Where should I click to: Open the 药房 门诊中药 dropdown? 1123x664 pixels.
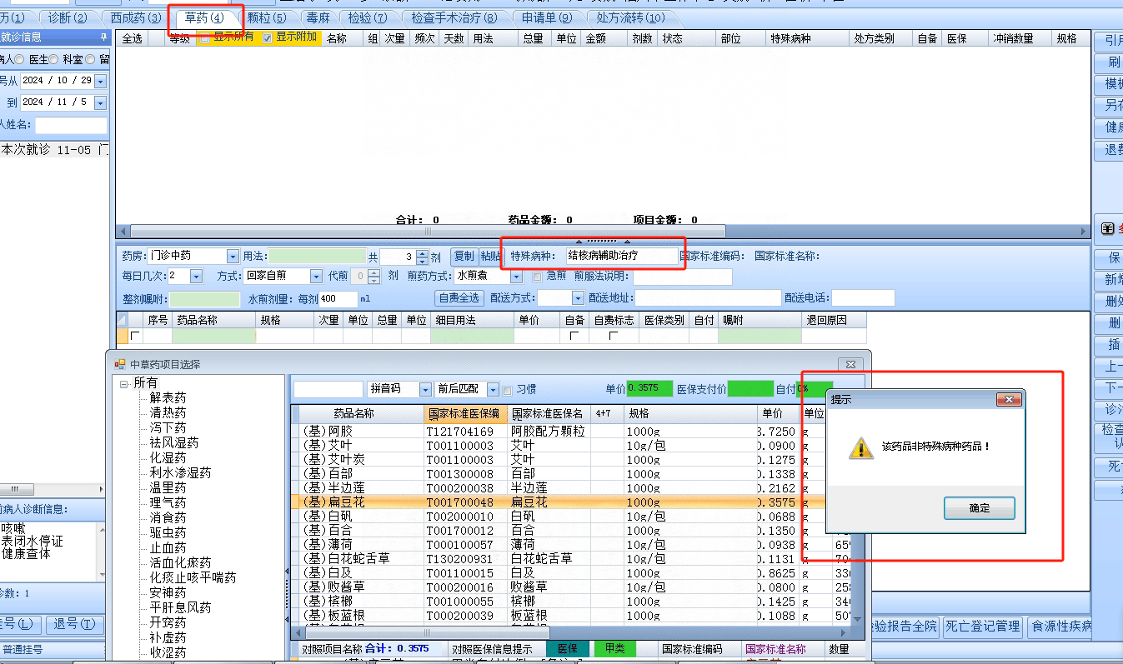(232, 257)
